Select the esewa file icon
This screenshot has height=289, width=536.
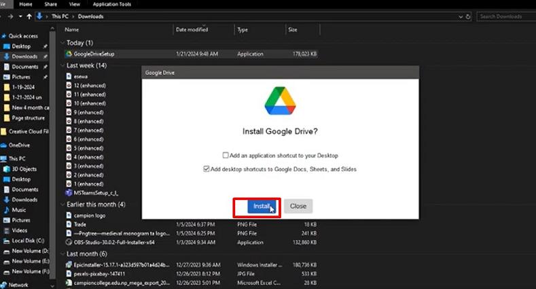(x=69, y=76)
